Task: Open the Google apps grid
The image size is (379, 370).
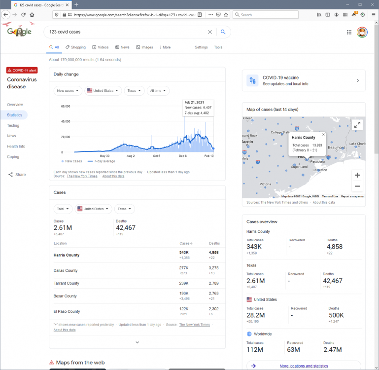Action: (349, 32)
